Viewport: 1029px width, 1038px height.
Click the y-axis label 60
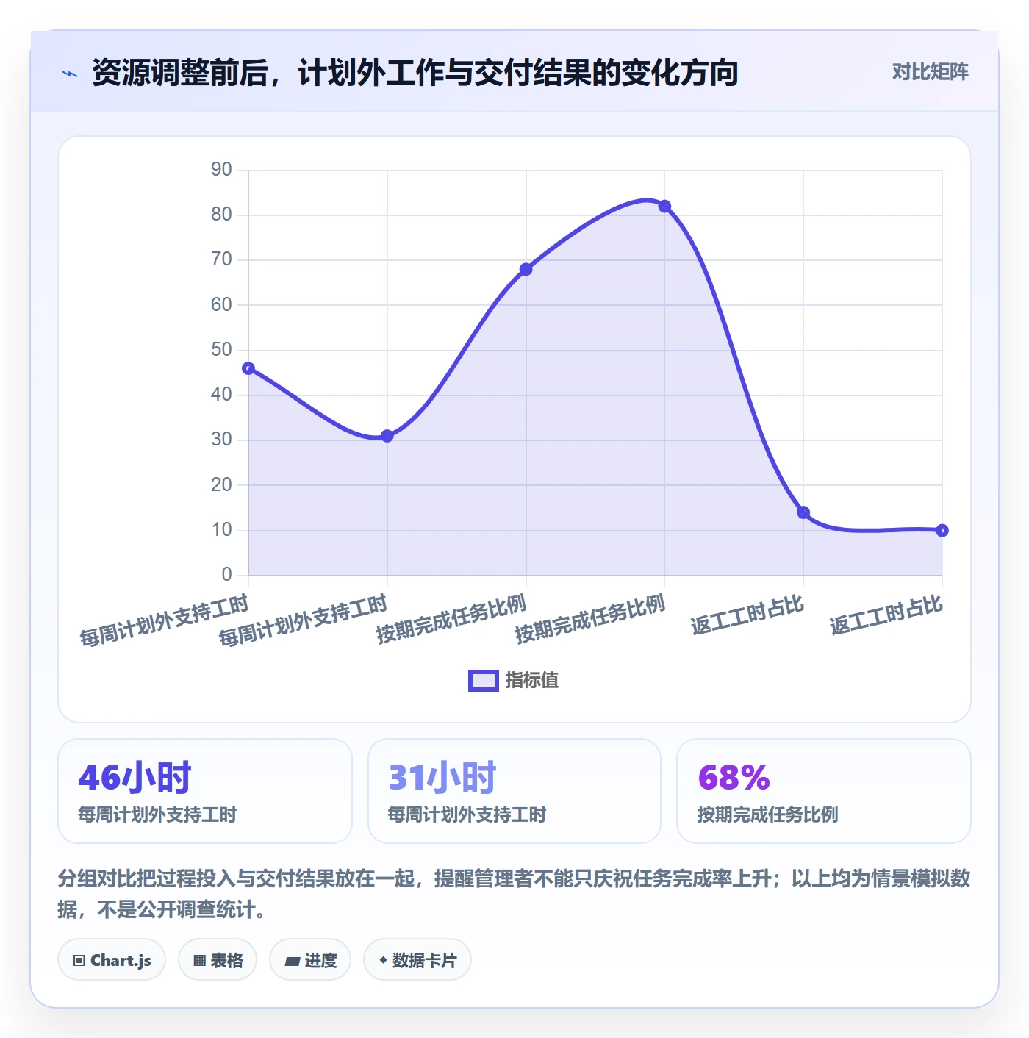click(221, 304)
